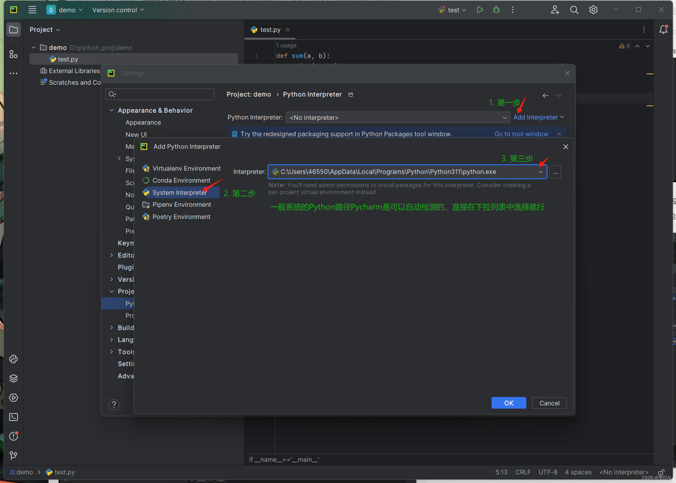Click the Virtualenv Environment icon
The image size is (676, 483).
pos(146,168)
